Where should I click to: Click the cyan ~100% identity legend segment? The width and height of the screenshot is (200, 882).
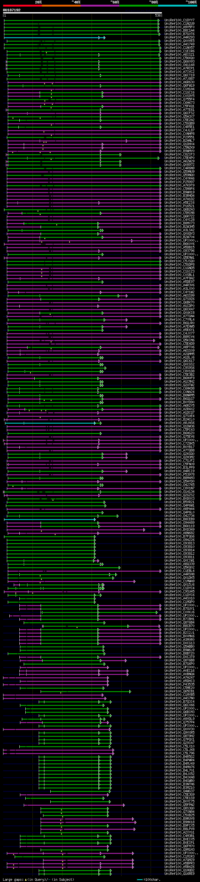(178, 6)
